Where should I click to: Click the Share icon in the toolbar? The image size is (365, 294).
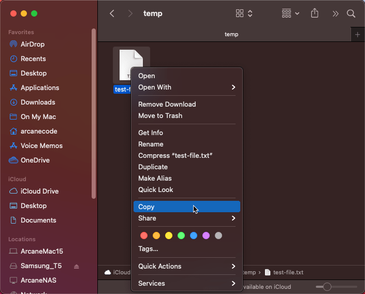[x=314, y=13]
